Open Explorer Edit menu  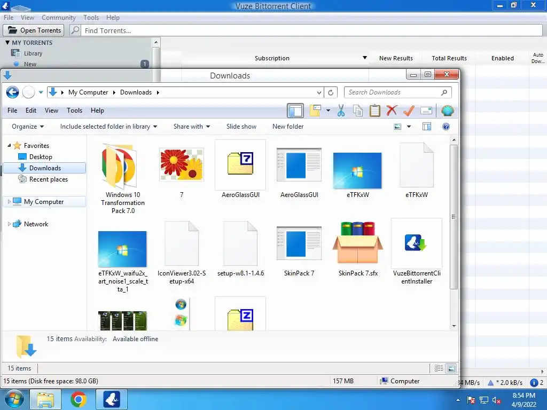click(30, 111)
